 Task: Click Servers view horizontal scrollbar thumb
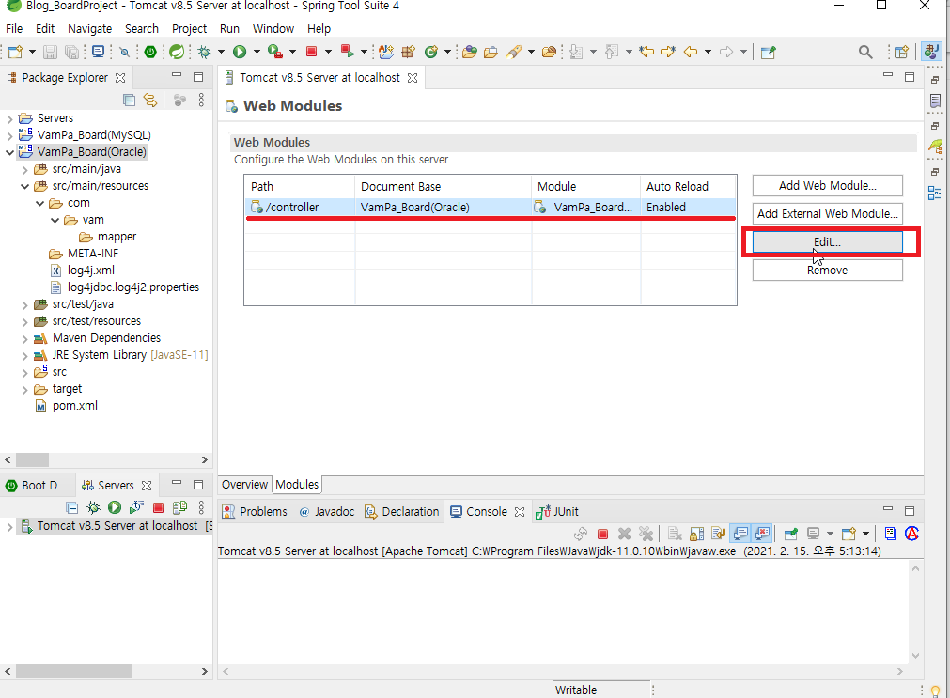pyautogui.click(x=74, y=671)
